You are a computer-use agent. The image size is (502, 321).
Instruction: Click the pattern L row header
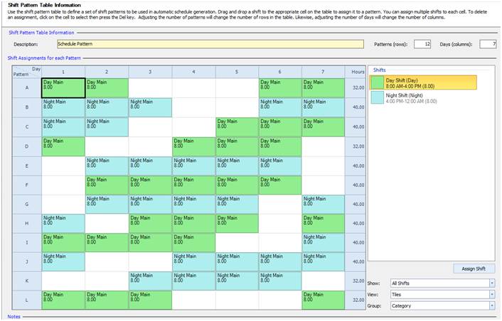tap(27, 300)
